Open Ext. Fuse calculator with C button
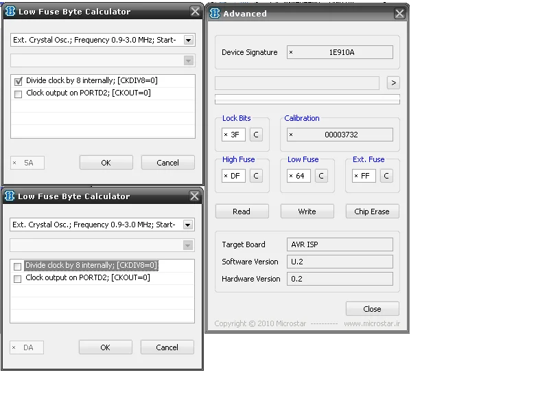549x412 pixels. coord(386,176)
